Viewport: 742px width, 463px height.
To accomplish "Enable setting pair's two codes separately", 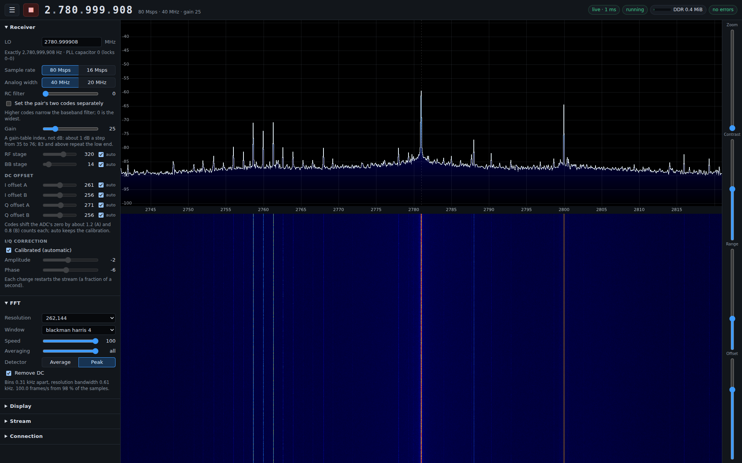I will pyautogui.click(x=9, y=103).
